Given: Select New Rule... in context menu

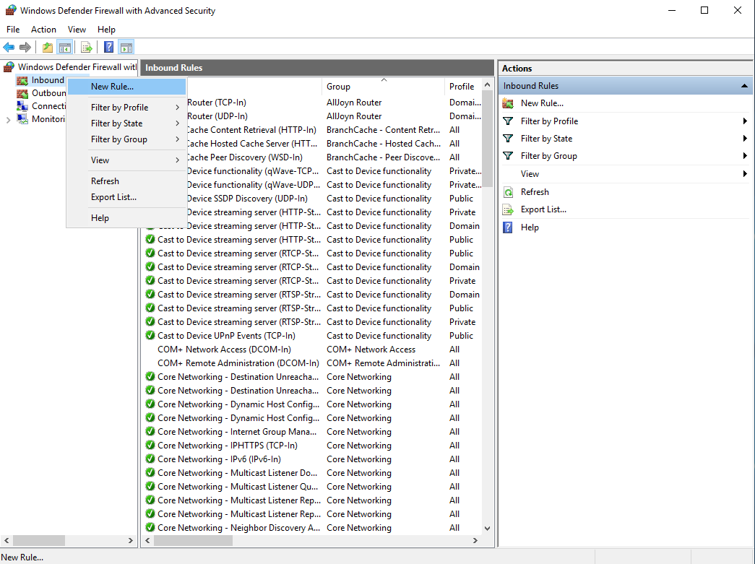Looking at the screenshot, I should tap(112, 87).
